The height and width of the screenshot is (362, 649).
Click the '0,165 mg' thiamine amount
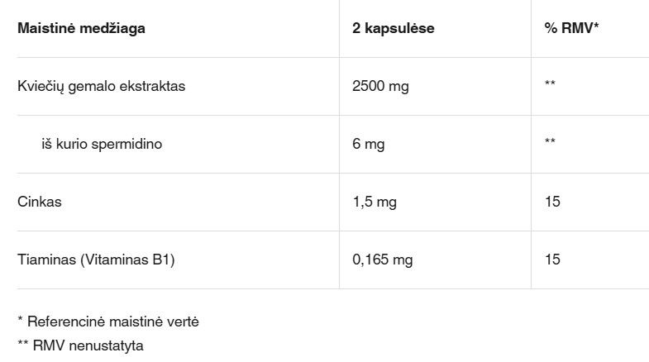[382, 260]
